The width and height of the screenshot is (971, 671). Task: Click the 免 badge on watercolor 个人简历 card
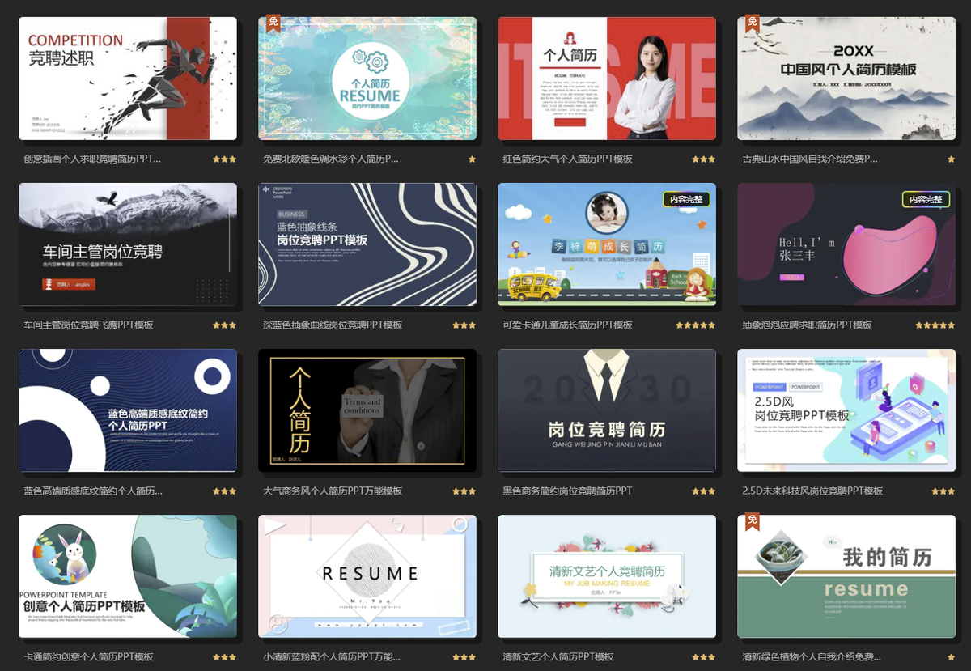[273, 23]
